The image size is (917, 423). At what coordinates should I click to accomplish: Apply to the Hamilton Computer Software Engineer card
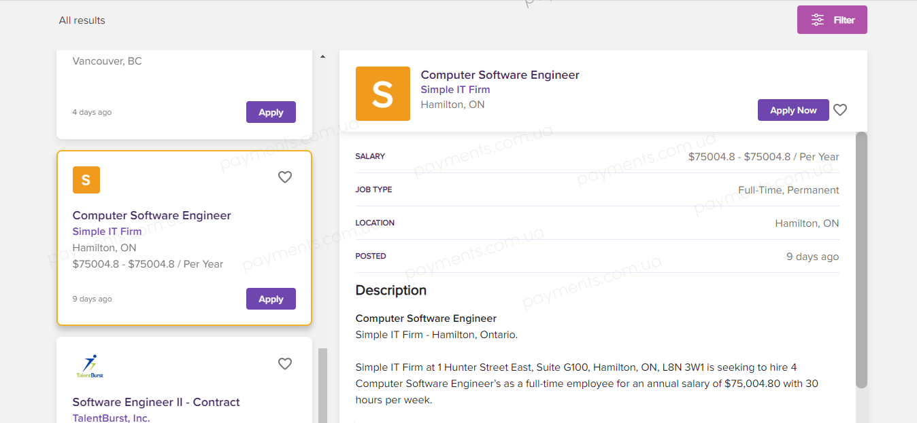[x=271, y=299]
